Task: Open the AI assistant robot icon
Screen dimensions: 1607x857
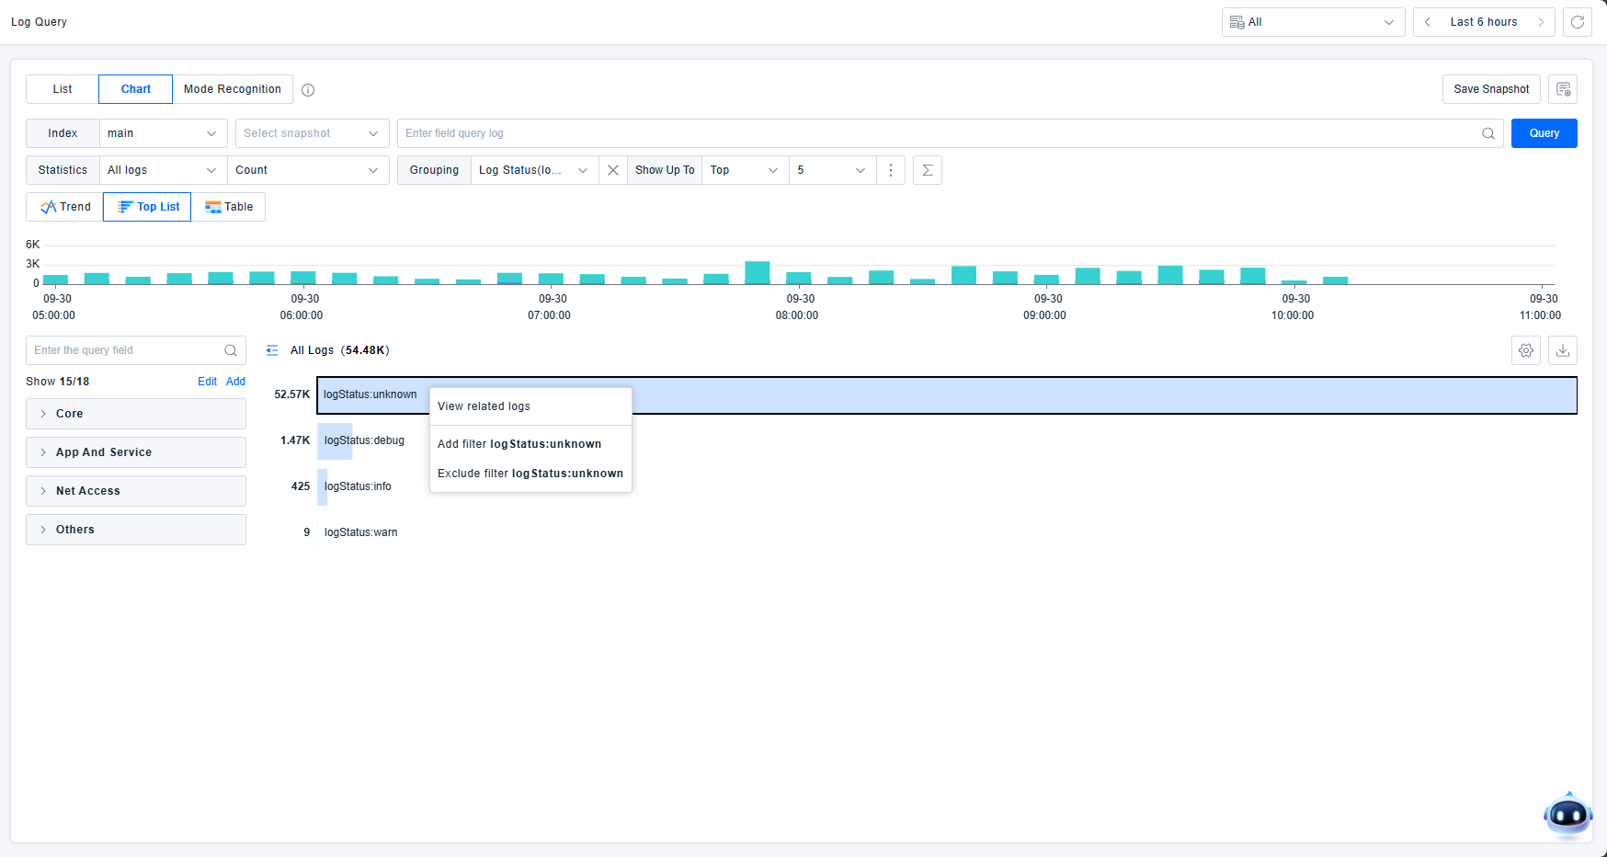Action: click(x=1567, y=814)
